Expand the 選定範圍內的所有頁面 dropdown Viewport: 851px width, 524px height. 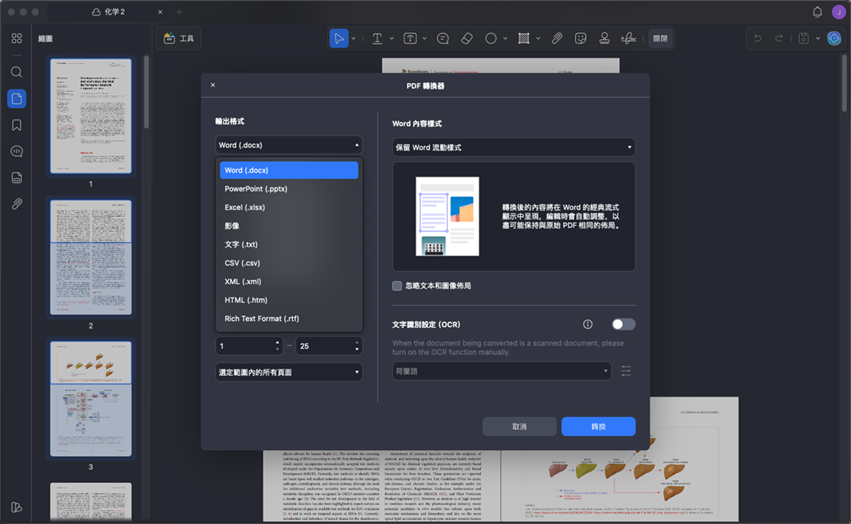point(289,372)
